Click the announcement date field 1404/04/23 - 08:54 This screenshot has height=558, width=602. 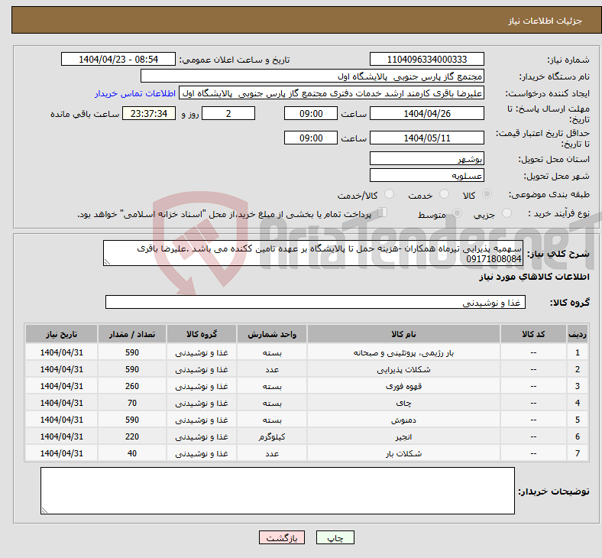(x=118, y=60)
